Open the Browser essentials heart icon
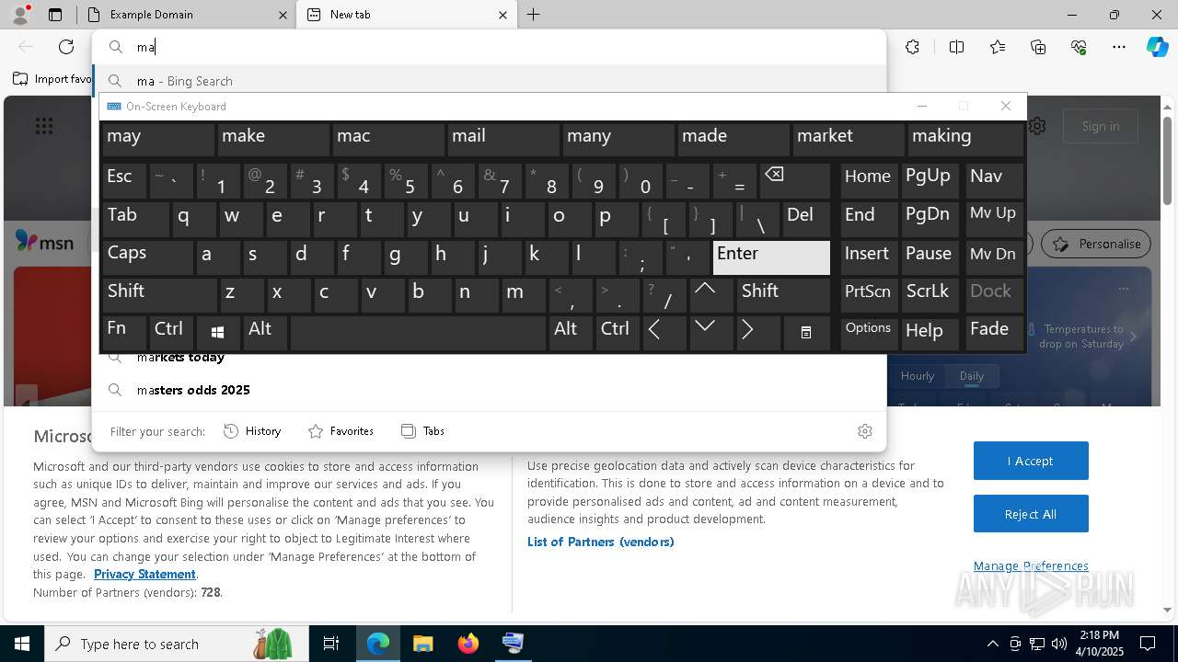Viewport: 1178px width, 662px height. 1079,47
